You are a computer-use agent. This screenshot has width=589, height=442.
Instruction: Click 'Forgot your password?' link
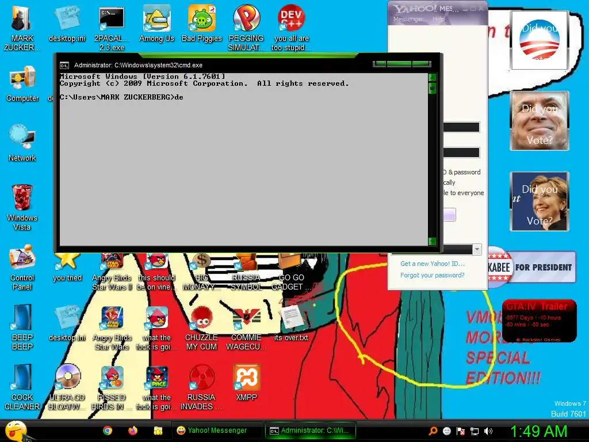433,275
